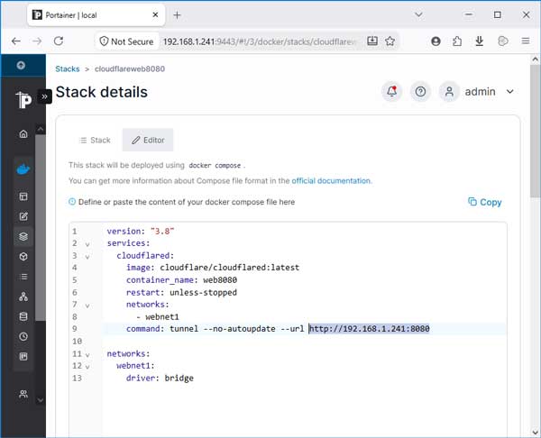This screenshot has height=438, width=541.
Task: Click the - webnet1 line
Action: (158, 317)
